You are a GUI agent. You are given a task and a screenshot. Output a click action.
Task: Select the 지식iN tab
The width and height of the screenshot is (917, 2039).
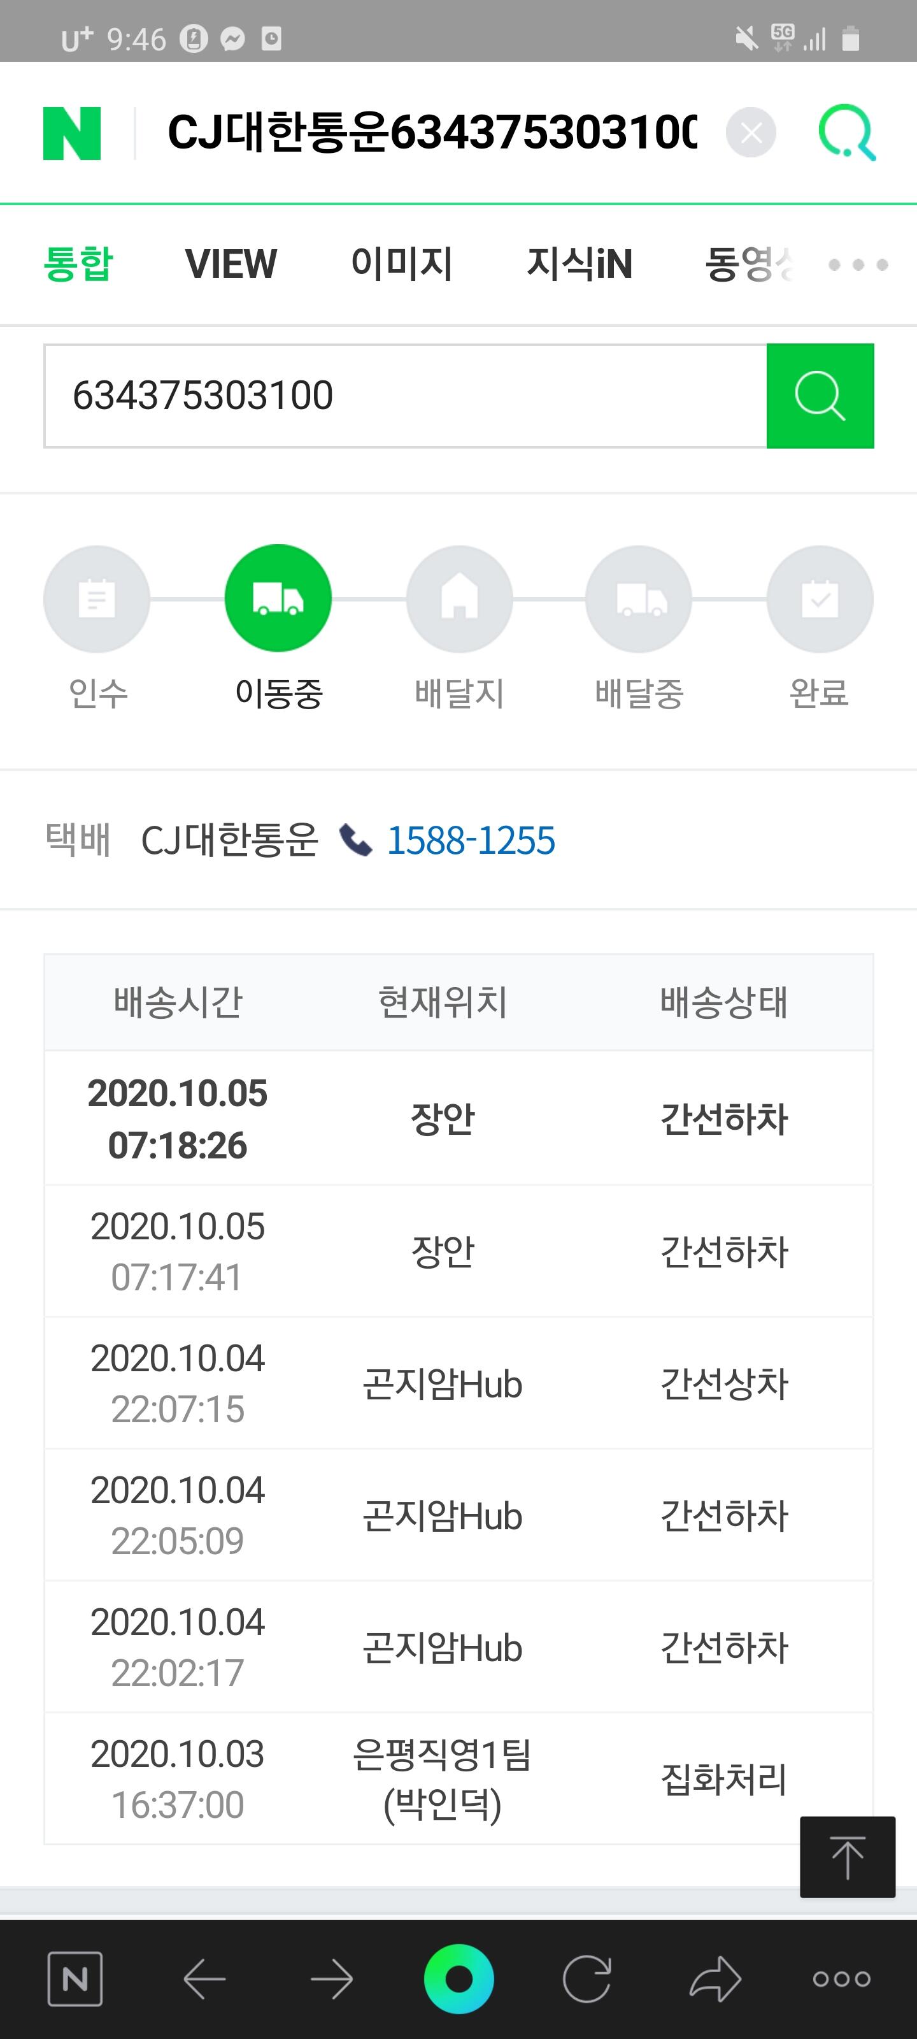pyautogui.click(x=579, y=264)
